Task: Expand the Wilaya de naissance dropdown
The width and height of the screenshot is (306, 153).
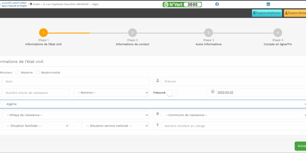Action: [x=74, y=115]
